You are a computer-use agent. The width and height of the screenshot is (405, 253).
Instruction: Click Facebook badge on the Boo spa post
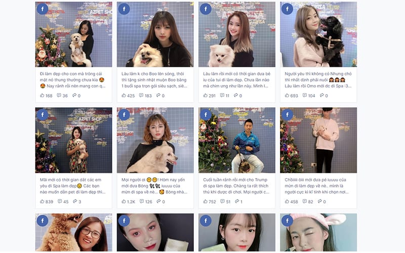[x=124, y=9]
